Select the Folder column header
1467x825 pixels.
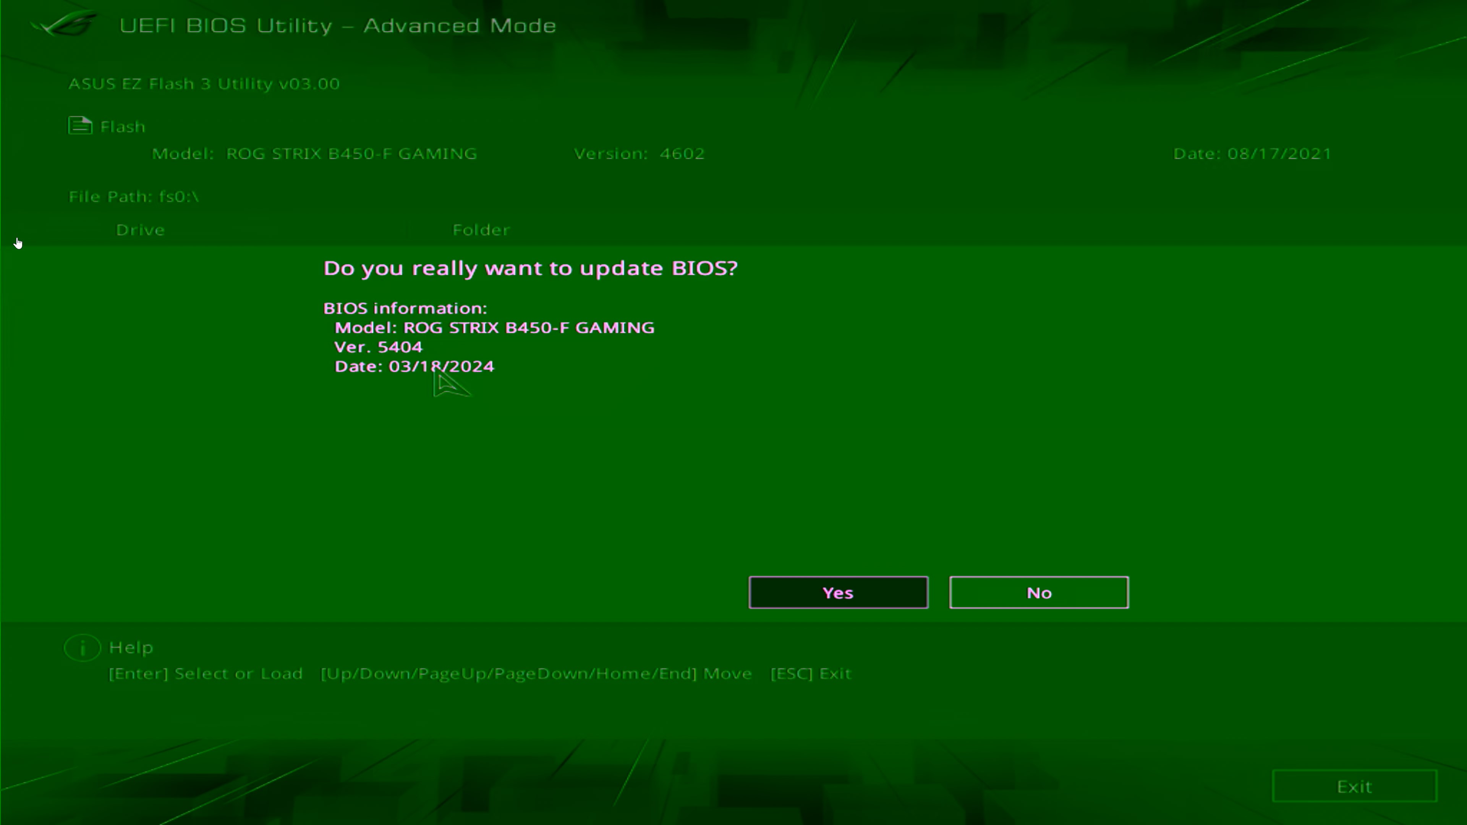[481, 230]
